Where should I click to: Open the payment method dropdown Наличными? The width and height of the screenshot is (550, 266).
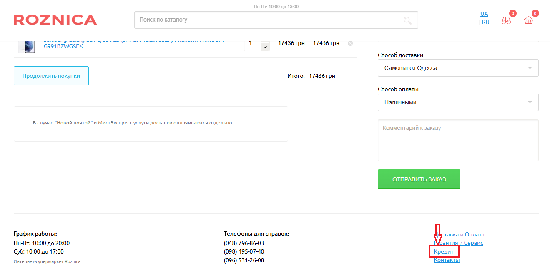458,102
